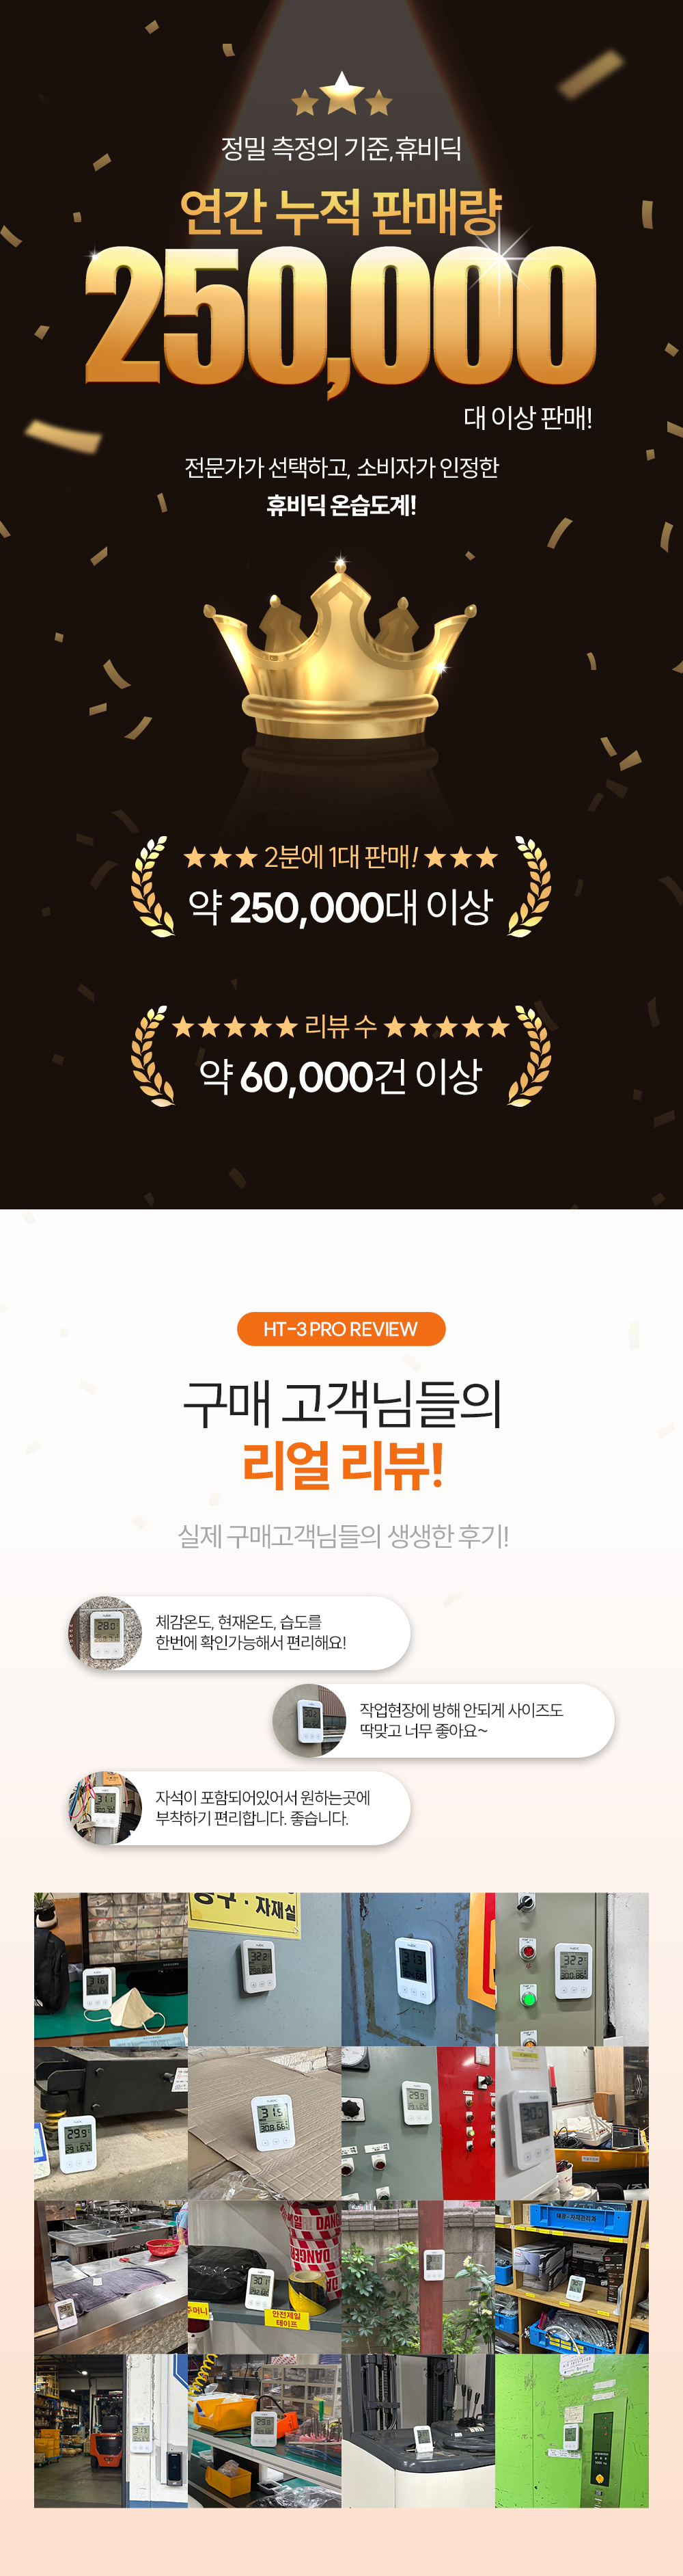Click the round avatar of first review
The image size is (683, 2576).
(x=105, y=1633)
